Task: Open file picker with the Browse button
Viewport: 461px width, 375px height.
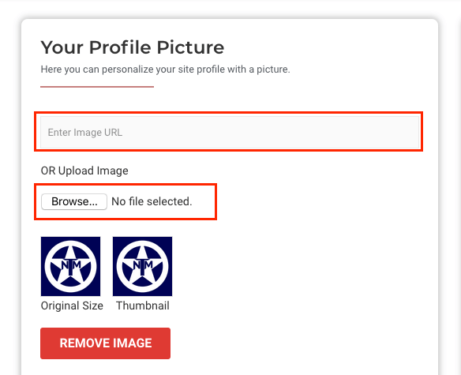Action: (x=74, y=201)
